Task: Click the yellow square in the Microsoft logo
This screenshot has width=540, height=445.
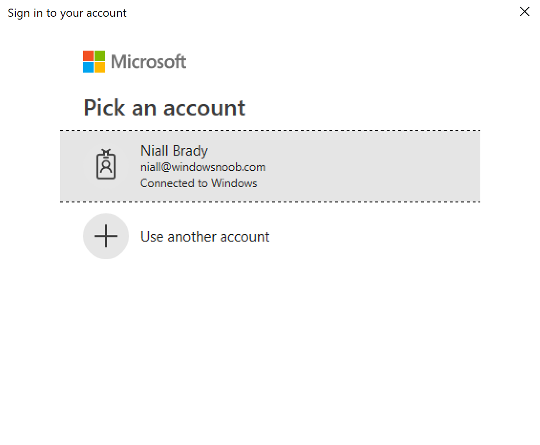Action: [100, 67]
